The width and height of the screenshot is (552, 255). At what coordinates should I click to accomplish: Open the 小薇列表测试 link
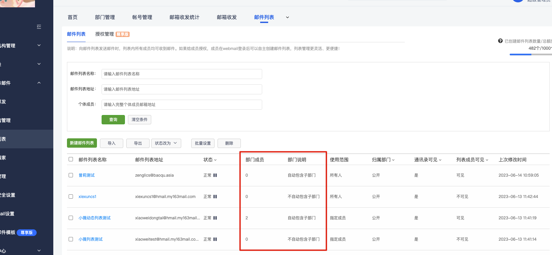[x=91, y=239]
